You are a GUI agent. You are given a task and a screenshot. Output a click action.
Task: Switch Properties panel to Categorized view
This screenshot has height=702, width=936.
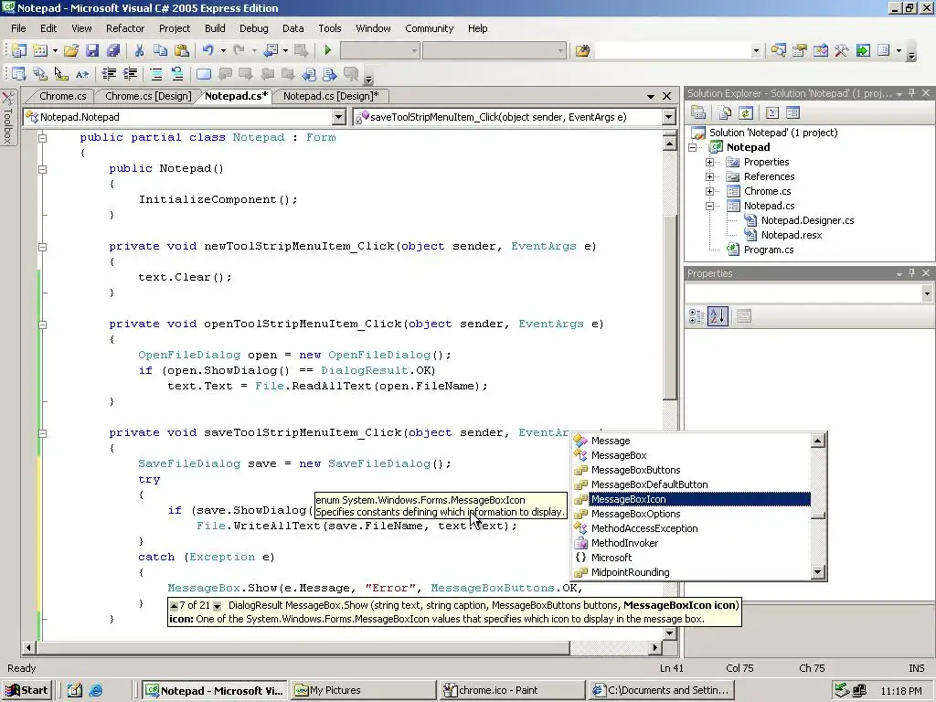click(x=697, y=316)
